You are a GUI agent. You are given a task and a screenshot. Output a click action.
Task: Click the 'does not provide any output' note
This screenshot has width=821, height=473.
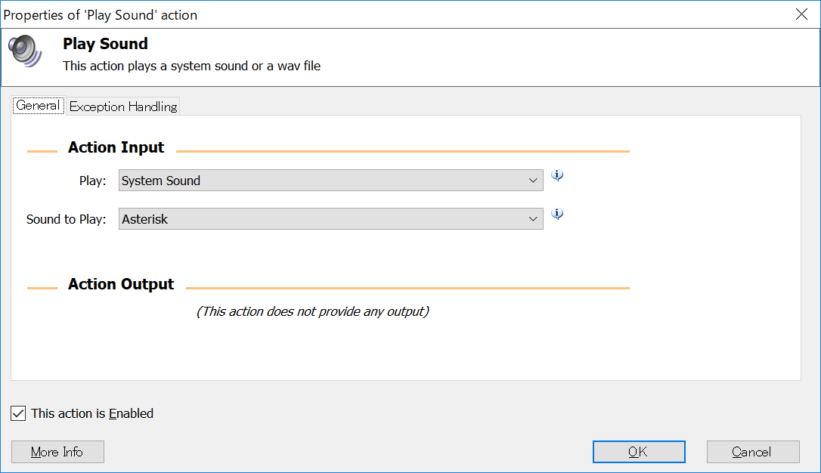[312, 311]
